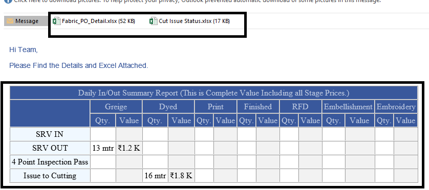Click the Value subheader under Greige
Viewport: 429px width, 190px height.
129,121
